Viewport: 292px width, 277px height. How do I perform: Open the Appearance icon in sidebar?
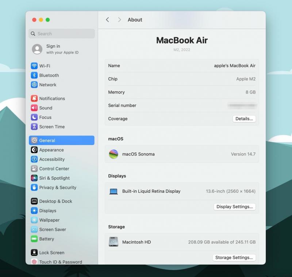pos(34,150)
